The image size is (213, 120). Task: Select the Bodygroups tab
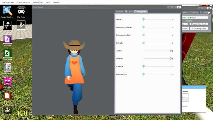point(140,12)
